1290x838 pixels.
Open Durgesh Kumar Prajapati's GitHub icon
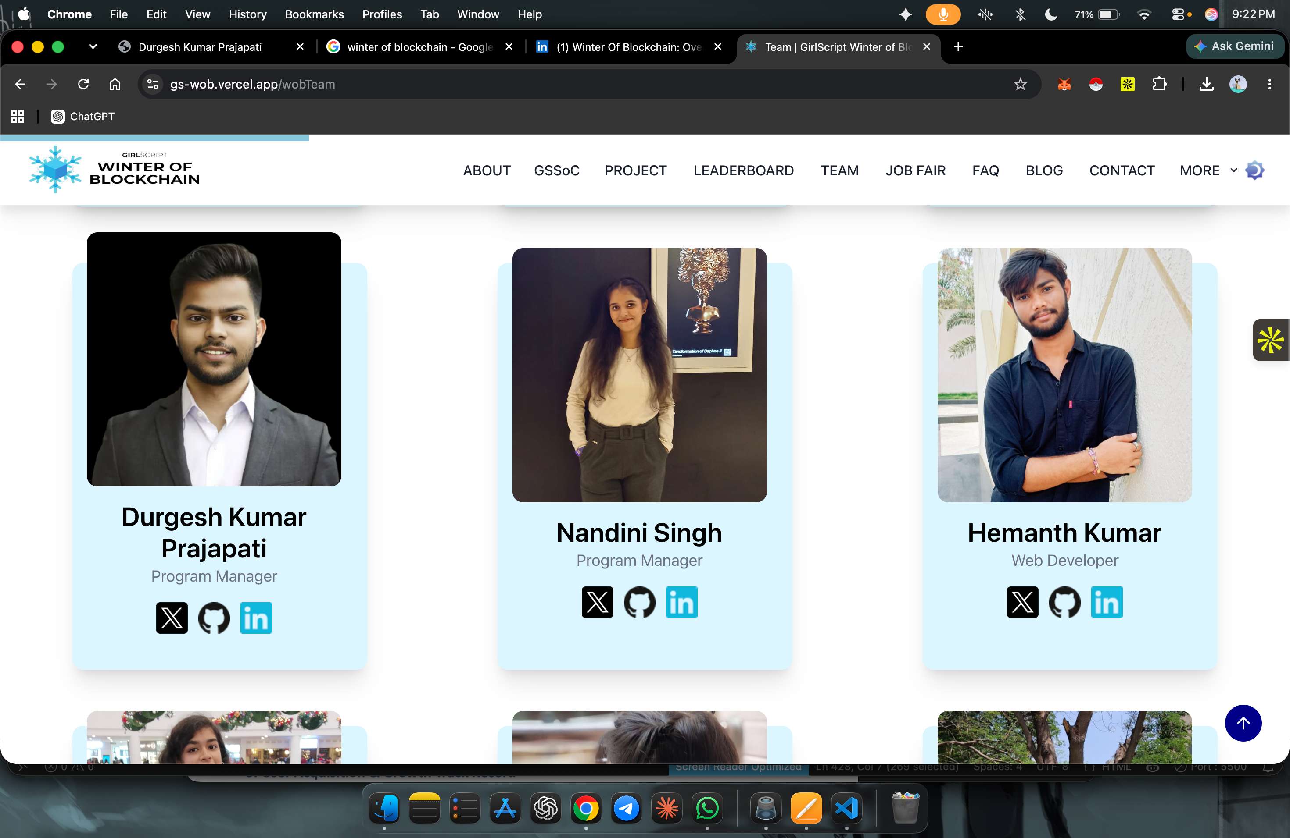[x=214, y=618]
